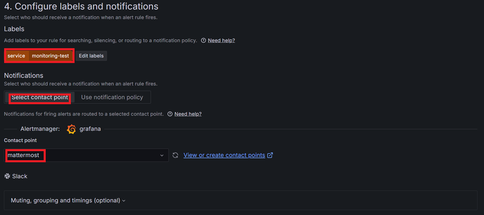Click the 'grafana' Alertmanager name text
Viewport: 484px width, 215px height.
90,129
